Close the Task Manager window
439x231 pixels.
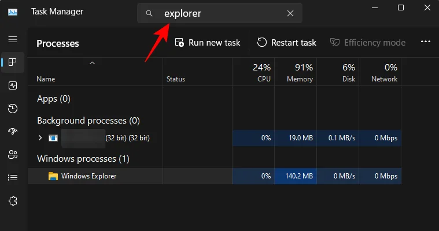pos(427,8)
